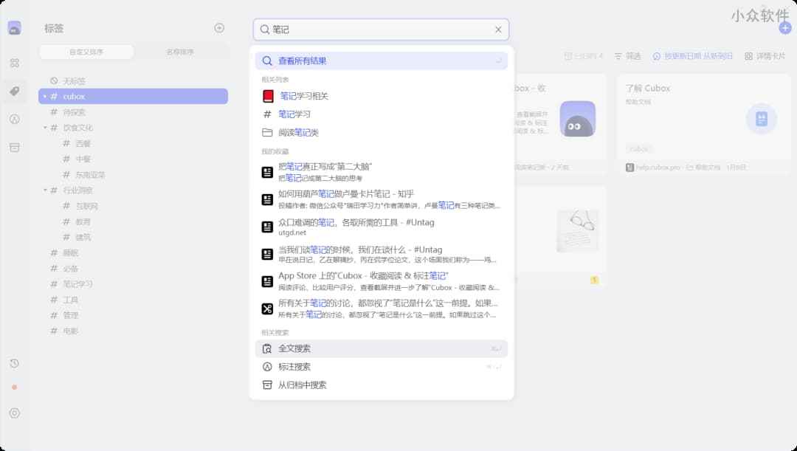
Task: Choose 全文搜索 search option
Action: [382, 349]
